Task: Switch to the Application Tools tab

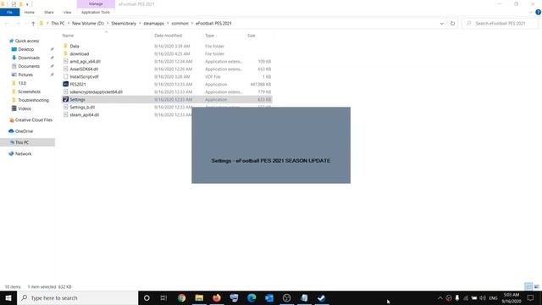Action: pos(96,12)
